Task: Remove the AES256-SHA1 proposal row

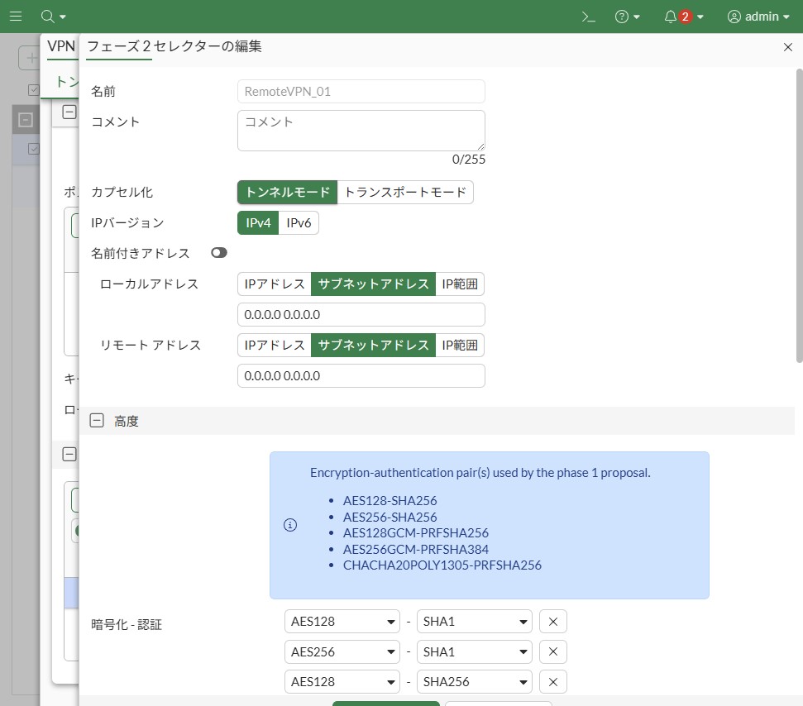Action: click(552, 652)
